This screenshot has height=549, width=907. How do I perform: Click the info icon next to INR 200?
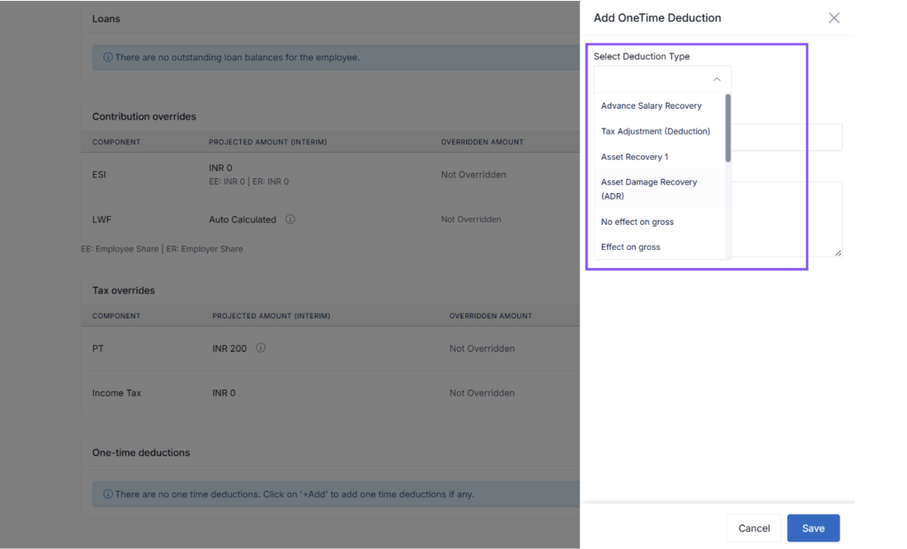click(260, 348)
